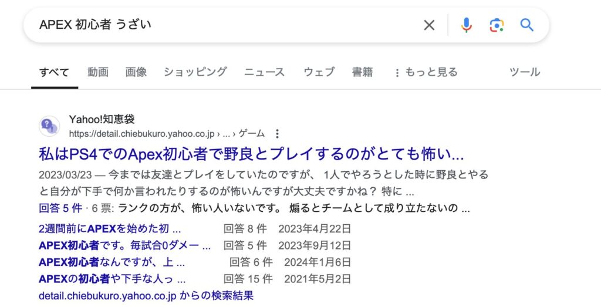Open the ニュース tab
The width and height of the screenshot is (601, 307).
coord(264,72)
